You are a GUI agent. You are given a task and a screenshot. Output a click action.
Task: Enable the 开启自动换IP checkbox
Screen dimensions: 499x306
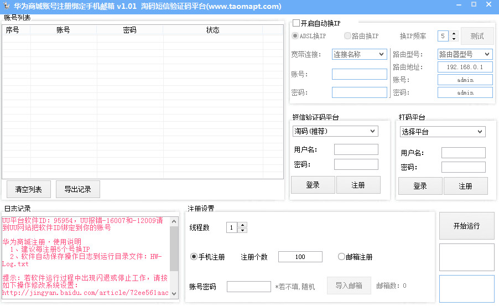click(296, 23)
